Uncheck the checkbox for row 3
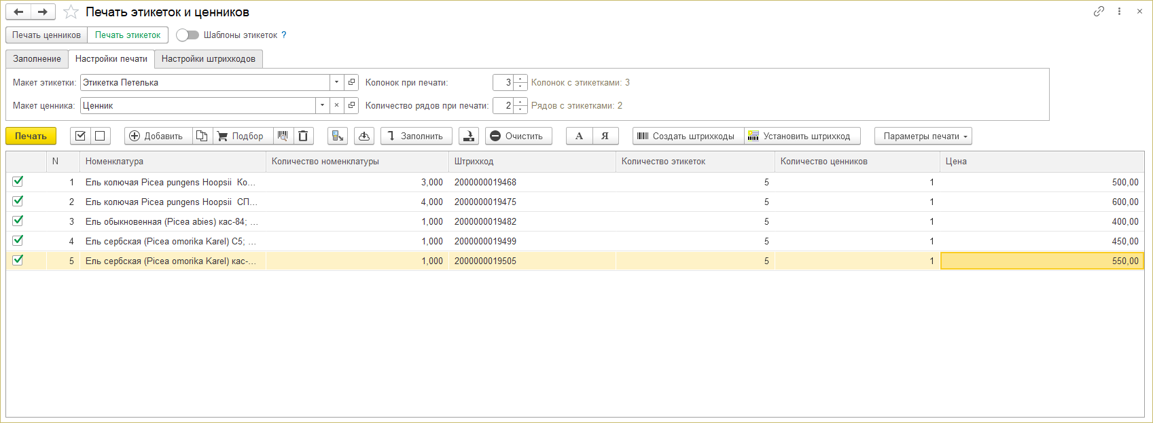This screenshot has width=1153, height=423. pyautogui.click(x=18, y=221)
